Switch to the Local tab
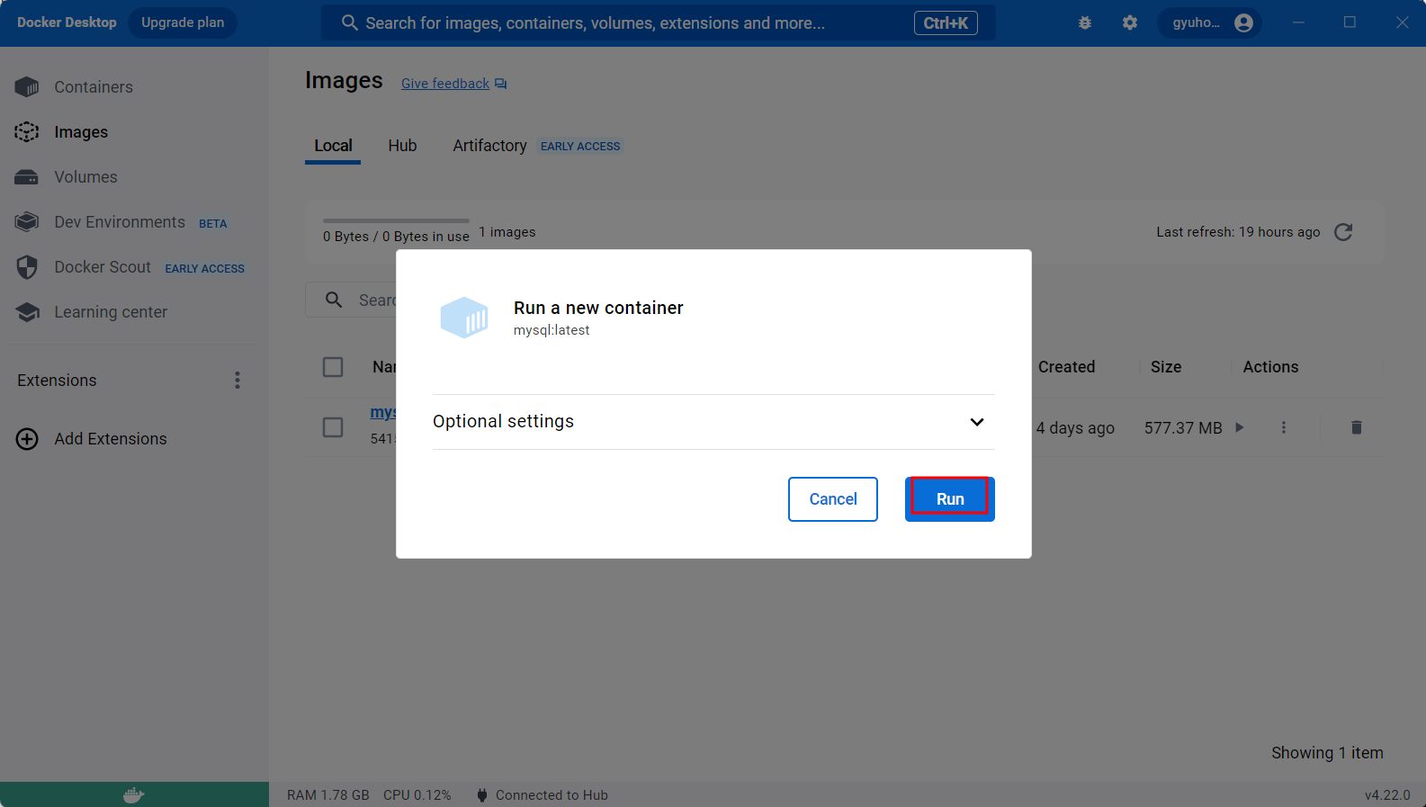1426x807 pixels. coord(333,146)
